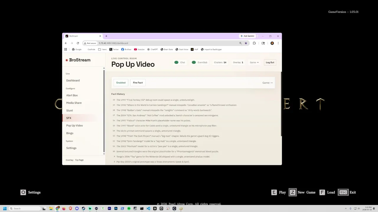This screenshot has height=212, width=378.
Task: Click New Game in the game menu
Action: (302, 192)
